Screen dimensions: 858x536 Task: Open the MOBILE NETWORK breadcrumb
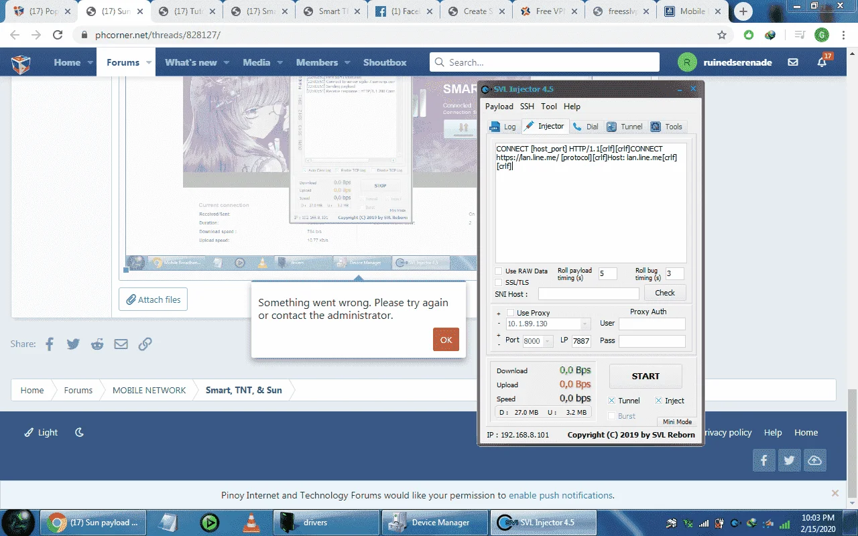149,390
